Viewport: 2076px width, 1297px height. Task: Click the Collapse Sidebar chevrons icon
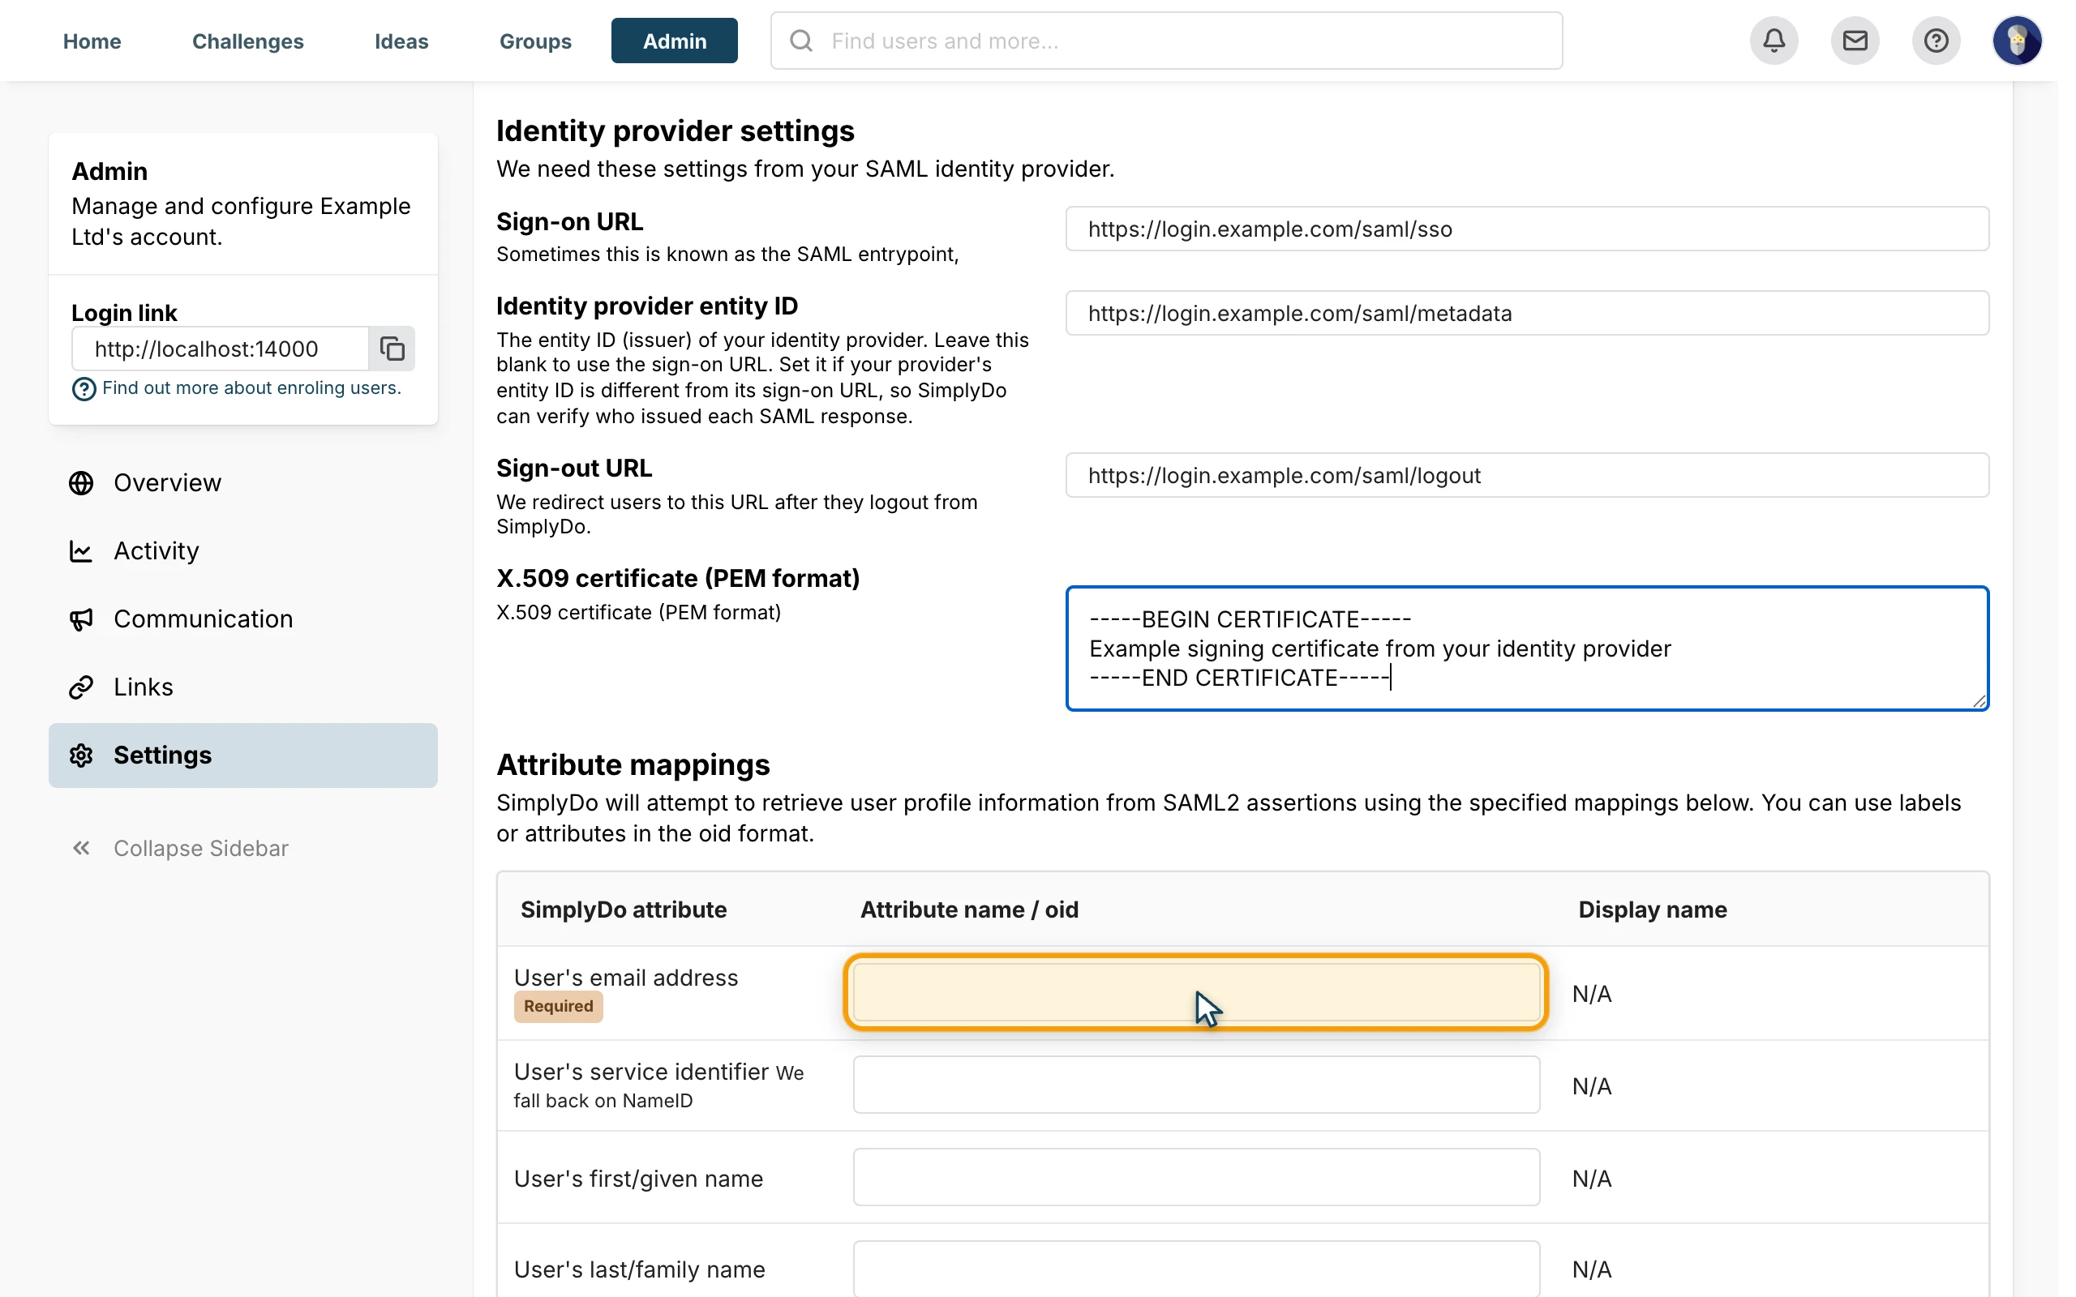point(81,849)
